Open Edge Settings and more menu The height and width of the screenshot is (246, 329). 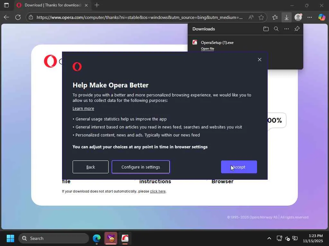pos(310,17)
